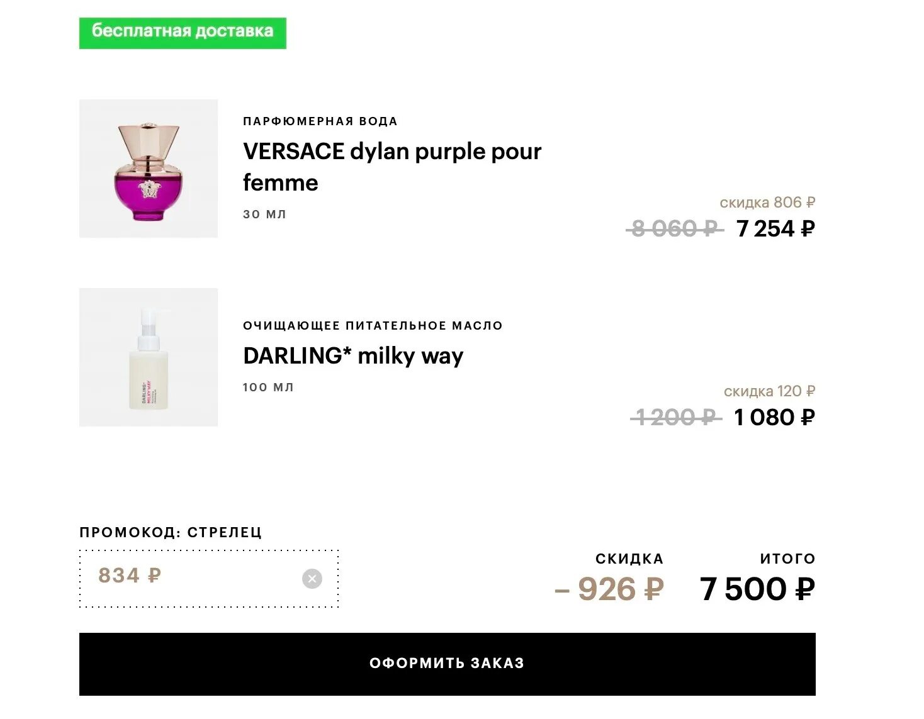This screenshot has width=924, height=719.
Task: Click the green бесплатная доставка badge
Action: [183, 33]
